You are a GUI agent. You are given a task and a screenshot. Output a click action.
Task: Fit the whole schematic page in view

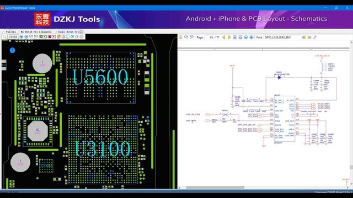(x=240, y=37)
